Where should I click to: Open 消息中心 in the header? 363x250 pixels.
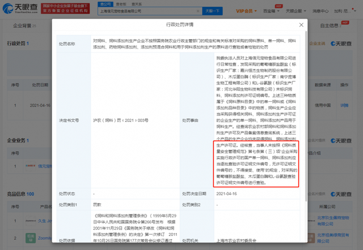[320, 11]
